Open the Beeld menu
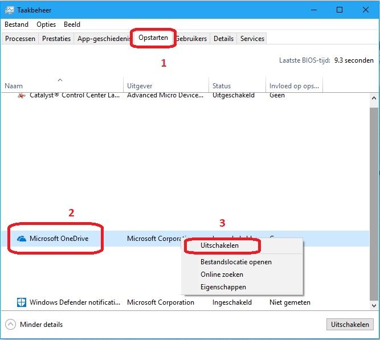 click(x=72, y=24)
